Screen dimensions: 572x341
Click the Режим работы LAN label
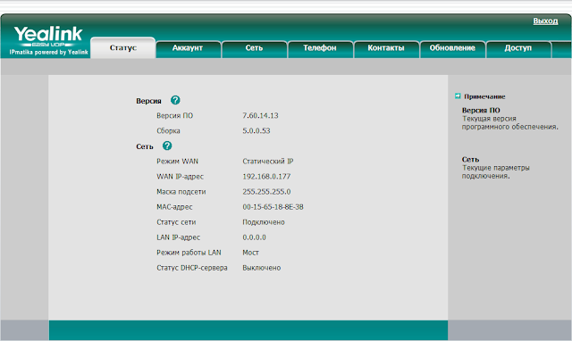point(189,253)
